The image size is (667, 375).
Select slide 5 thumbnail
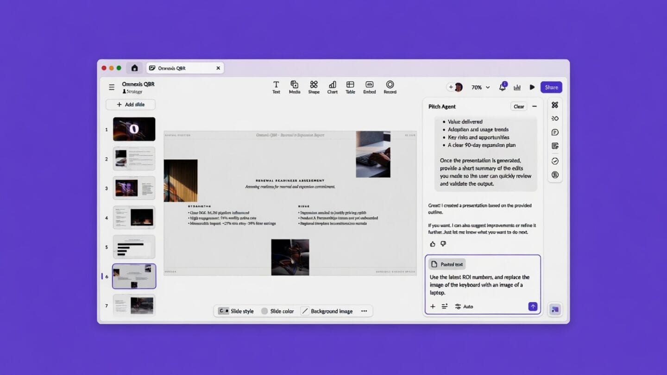coord(134,247)
